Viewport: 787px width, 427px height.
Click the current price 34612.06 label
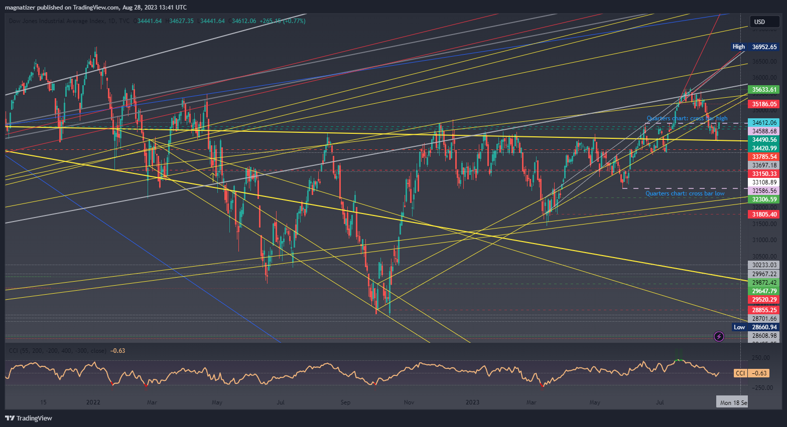point(764,122)
